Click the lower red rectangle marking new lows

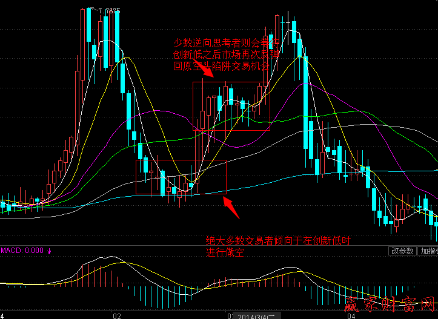click(x=180, y=177)
